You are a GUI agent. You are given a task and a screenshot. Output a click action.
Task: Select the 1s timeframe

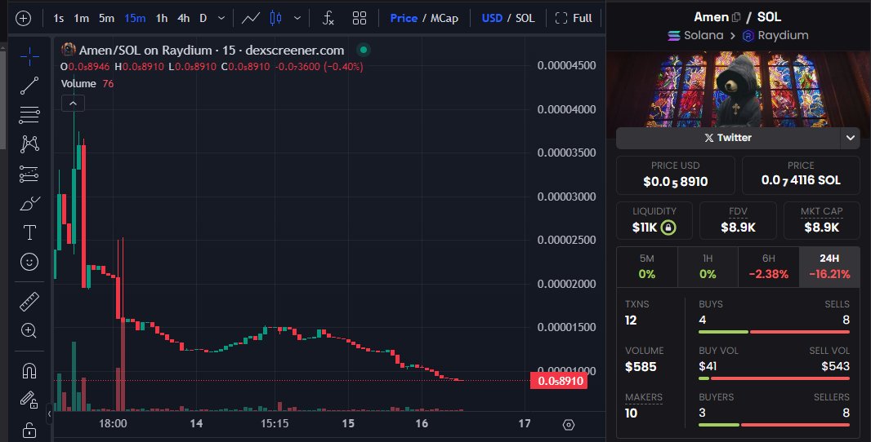(58, 18)
